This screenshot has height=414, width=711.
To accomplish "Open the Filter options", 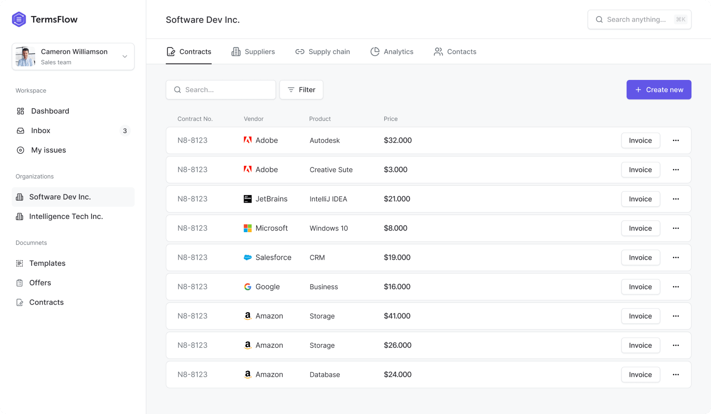I will (x=301, y=90).
